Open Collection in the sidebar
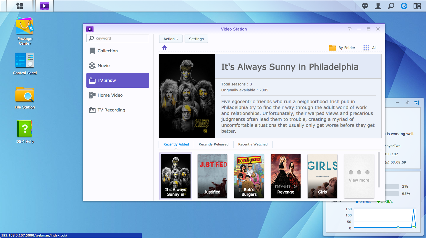426x238 pixels. (x=118, y=51)
